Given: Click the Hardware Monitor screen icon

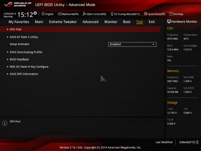Looking at the screenshot, I should point(169,21).
